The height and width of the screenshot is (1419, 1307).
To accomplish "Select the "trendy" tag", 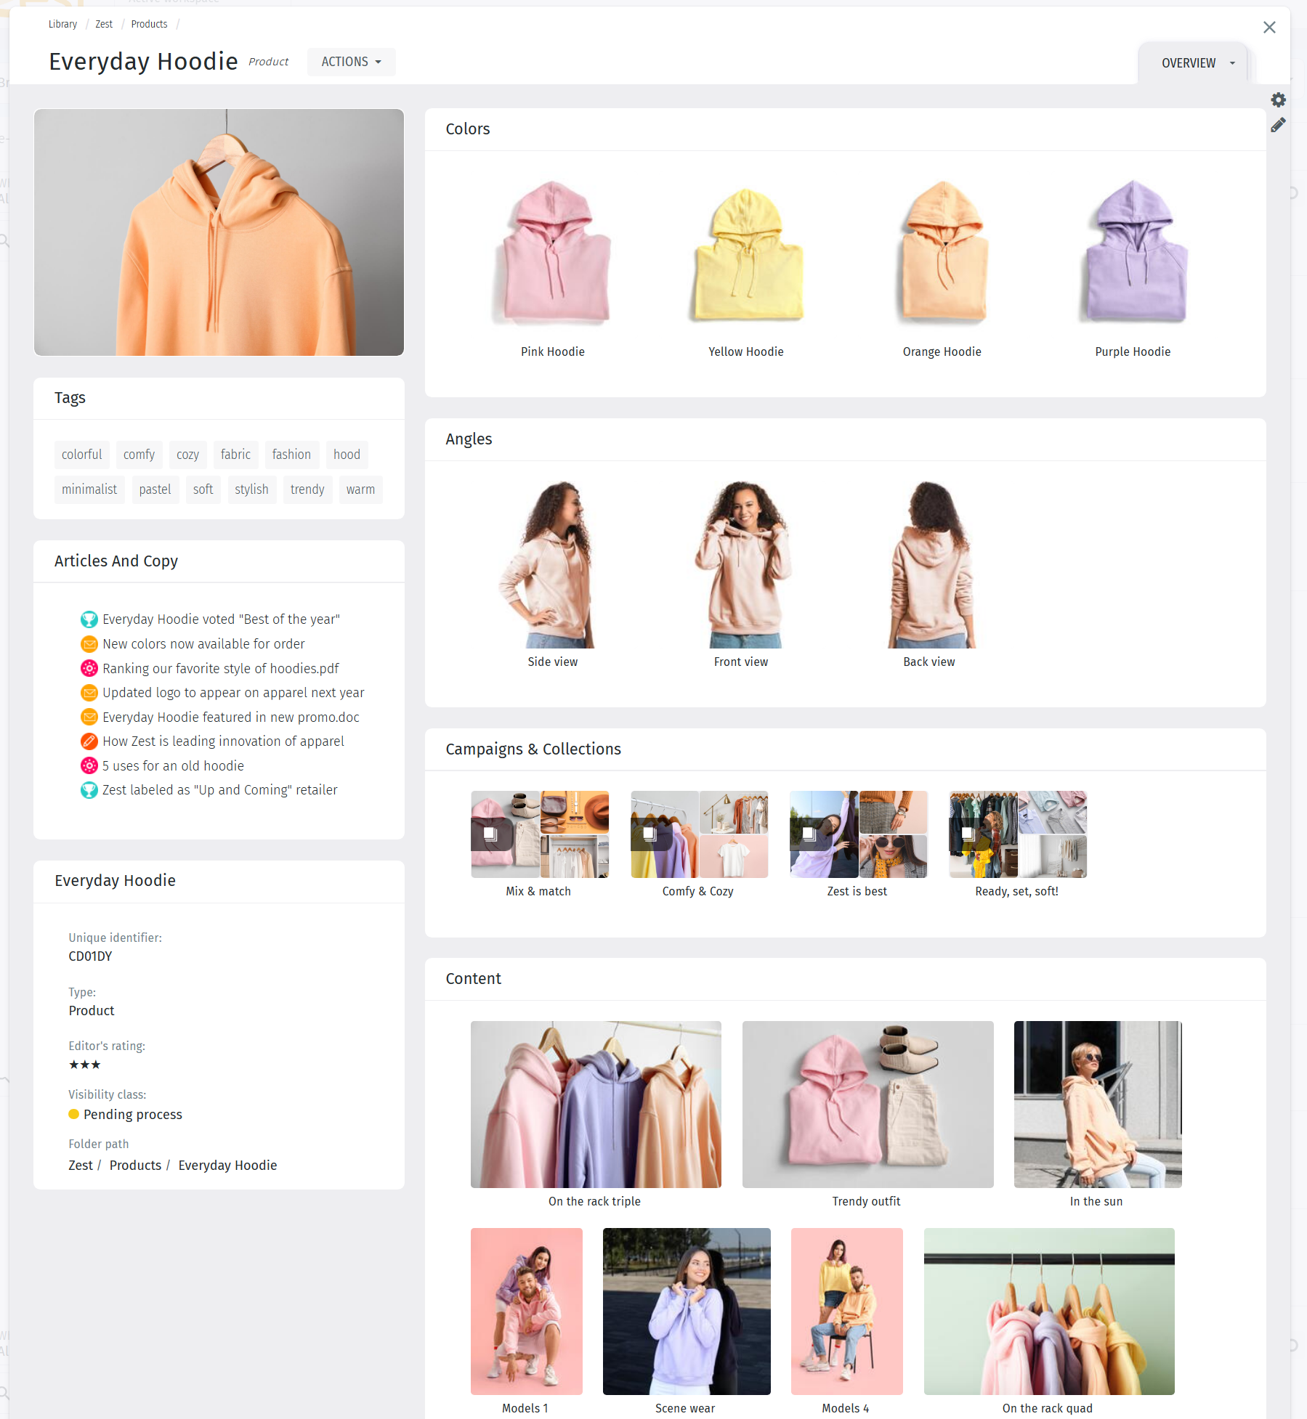I will coord(307,489).
